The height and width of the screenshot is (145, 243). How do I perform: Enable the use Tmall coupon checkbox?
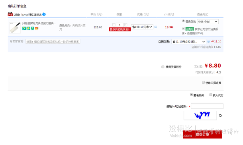click(203, 82)
